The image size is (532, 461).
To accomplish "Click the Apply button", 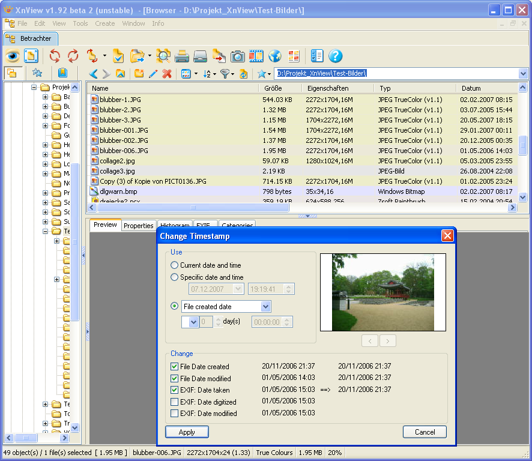I will tap(187, 432).
